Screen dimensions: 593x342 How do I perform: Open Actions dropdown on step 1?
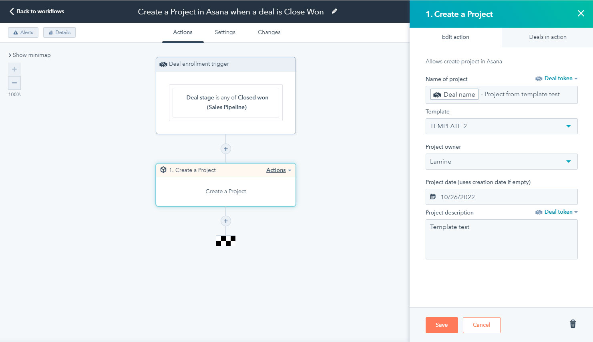pos(279,170)
